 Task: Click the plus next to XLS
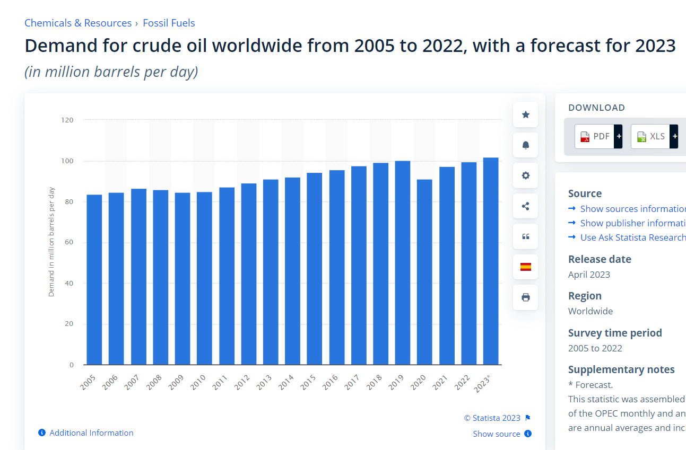674,136
